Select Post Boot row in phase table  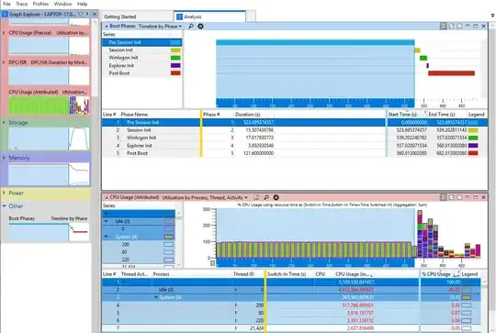pyautogui.click(x=295, y=153)
